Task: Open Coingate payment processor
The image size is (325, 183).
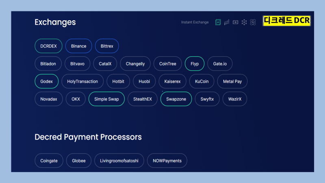Action: 49,161
